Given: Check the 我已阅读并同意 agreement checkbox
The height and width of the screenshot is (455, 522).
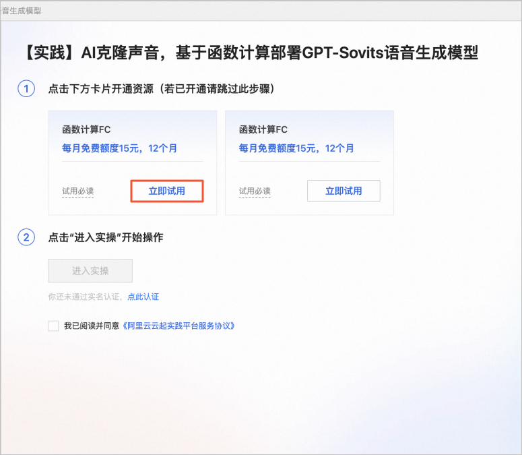Looking at the screenshot, I should click(x=53, y=326).
